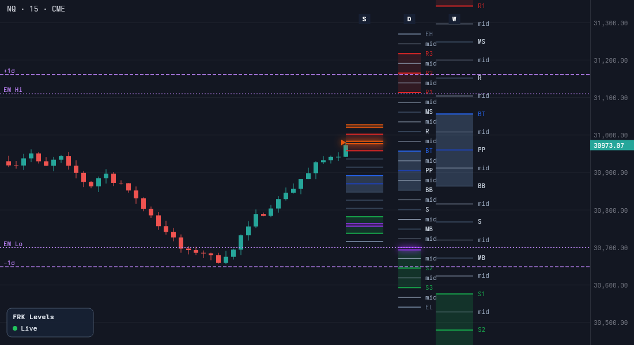This screenshot has height=345, width=634.
Task: Click the BB label in W column
Action: click(481, 186)
